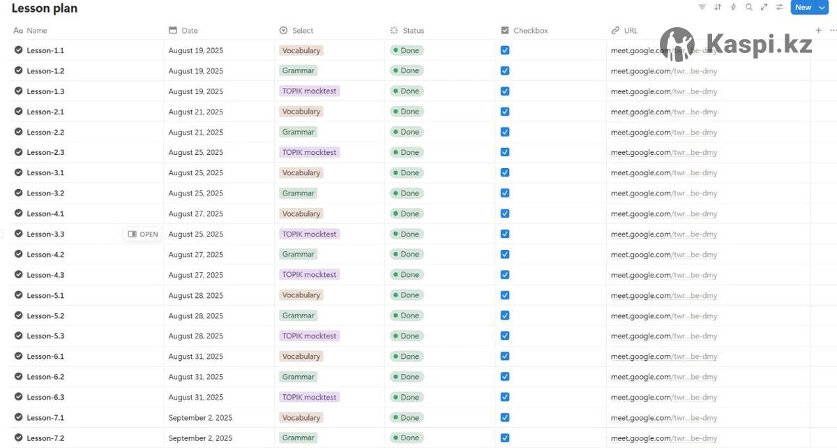Open database in full page view
Viewport: 837px width, 448px height.
click(x=764, y=7)
